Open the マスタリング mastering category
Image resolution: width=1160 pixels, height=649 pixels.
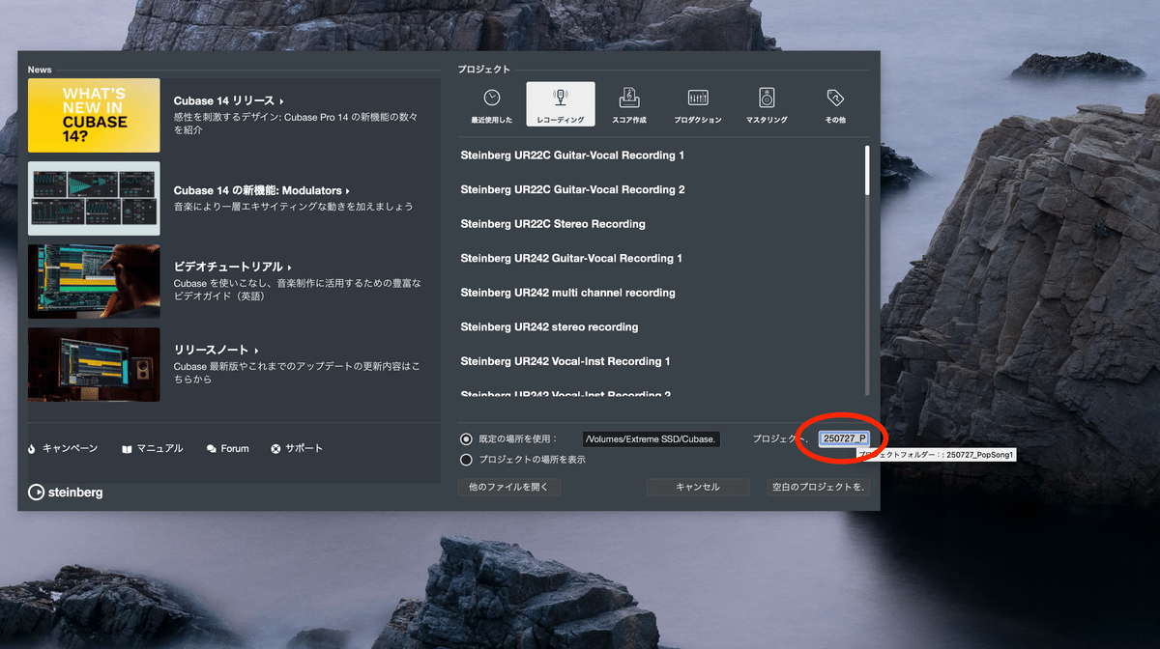767,105
